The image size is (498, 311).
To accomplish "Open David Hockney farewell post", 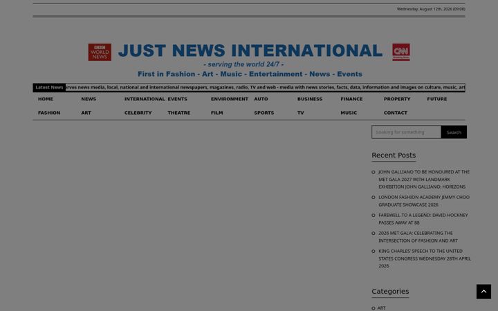I will click(x=423, y=219).
